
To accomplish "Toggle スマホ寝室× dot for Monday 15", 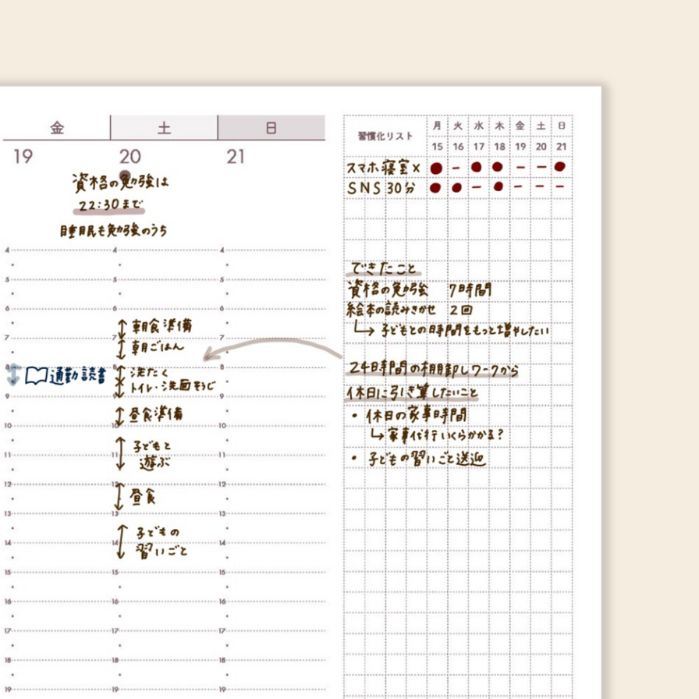I will tap(437, 168).
